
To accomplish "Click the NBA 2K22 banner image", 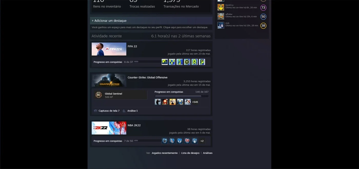I will pos(109,128).
